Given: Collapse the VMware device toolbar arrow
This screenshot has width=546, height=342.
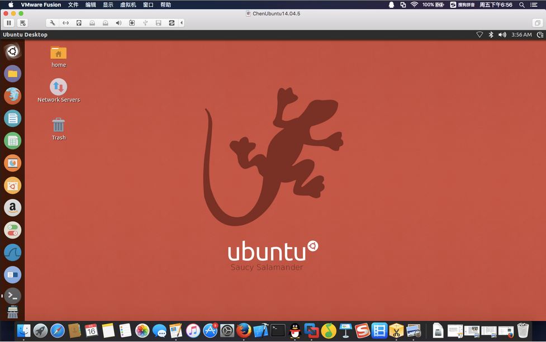Looking at the screenshot, I should pos(182,23).
